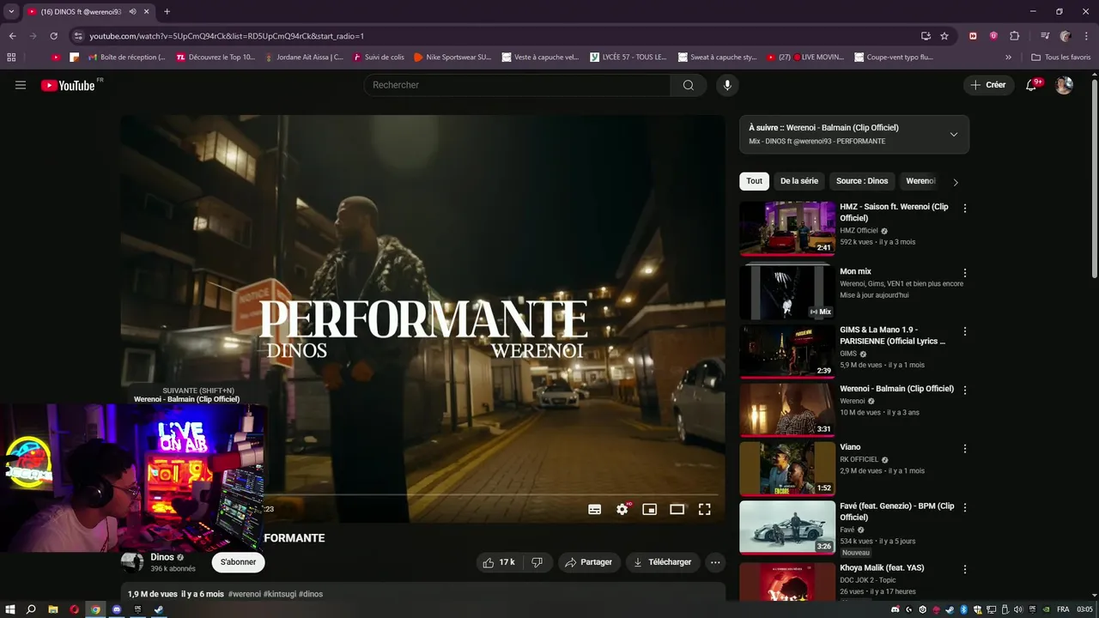Open the account avatar menu
Screen dimensions: 1099x618
pos(1064,85)
